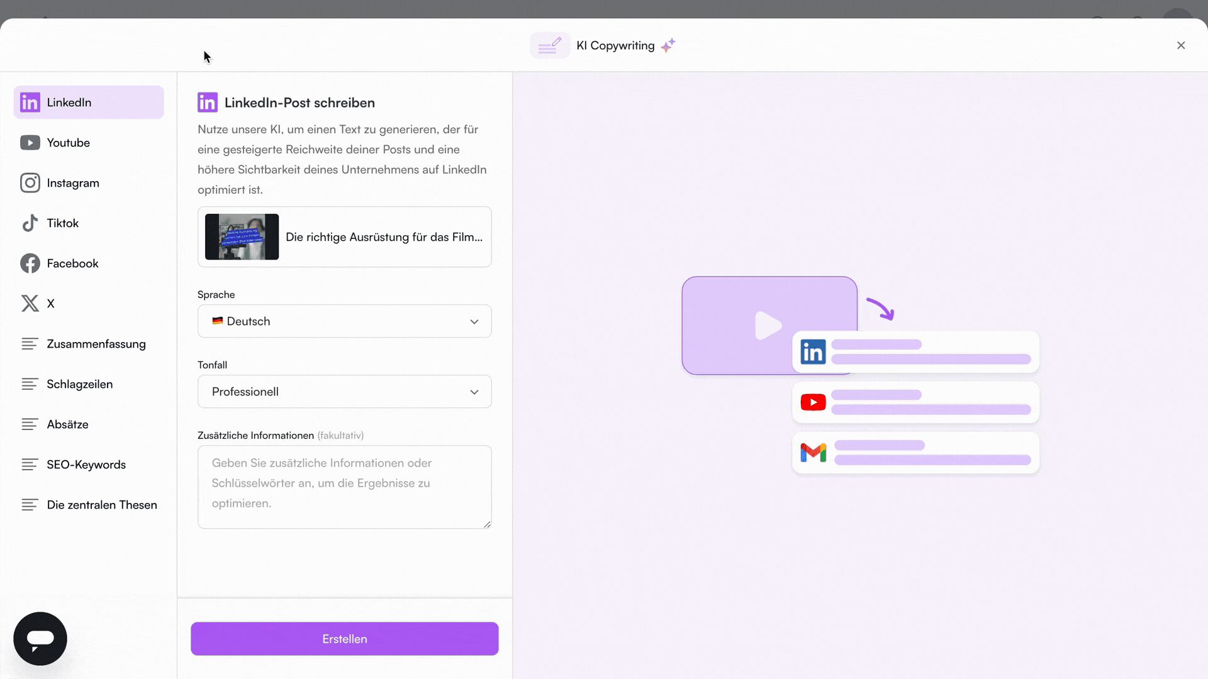
Task: Switch to the Instagram tab
Action: point(89,183)
